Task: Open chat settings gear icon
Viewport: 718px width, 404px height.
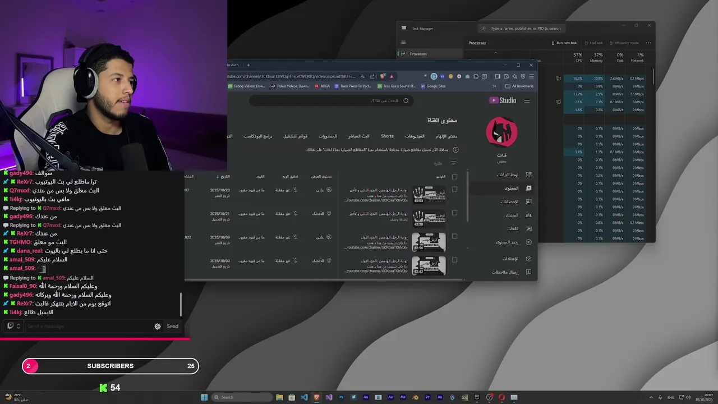Action: pos(158,326)
